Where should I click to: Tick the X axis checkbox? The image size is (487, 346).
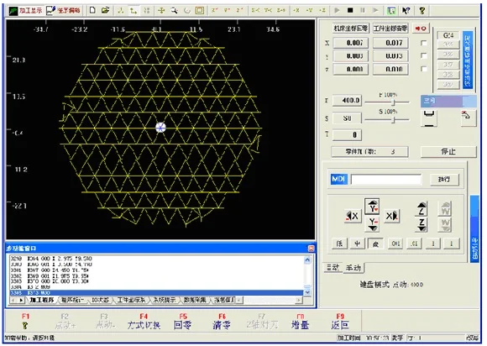point(424,43)
